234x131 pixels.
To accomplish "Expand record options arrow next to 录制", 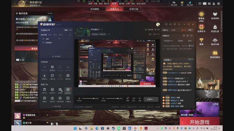I will tap(136, 98).
